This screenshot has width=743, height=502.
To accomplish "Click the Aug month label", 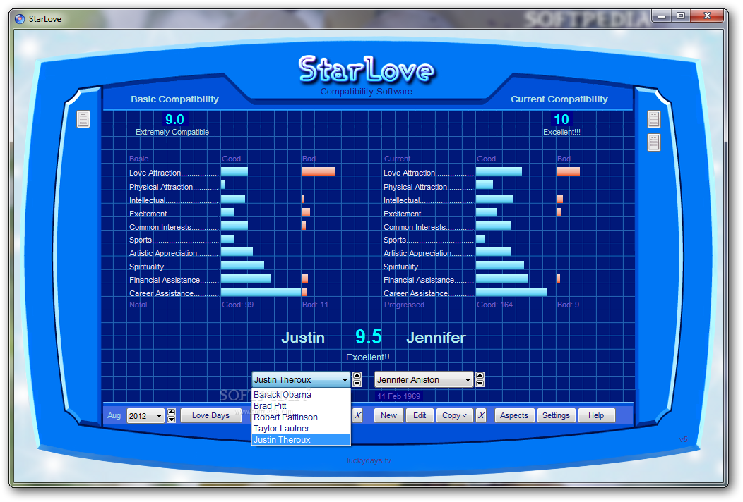I will pos(114,415).
